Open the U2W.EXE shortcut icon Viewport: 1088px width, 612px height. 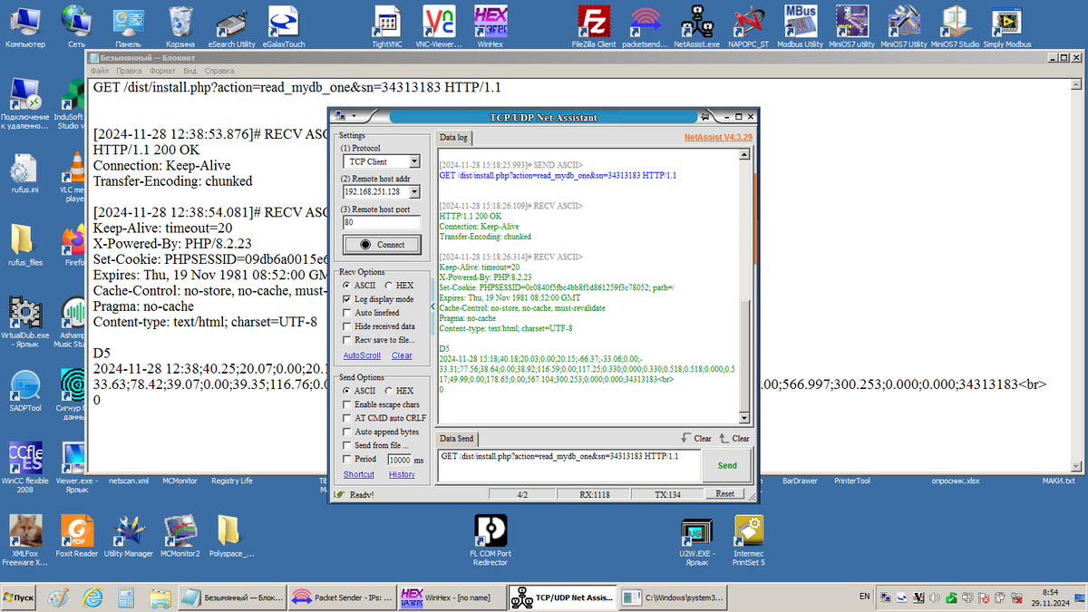[696, 540]
